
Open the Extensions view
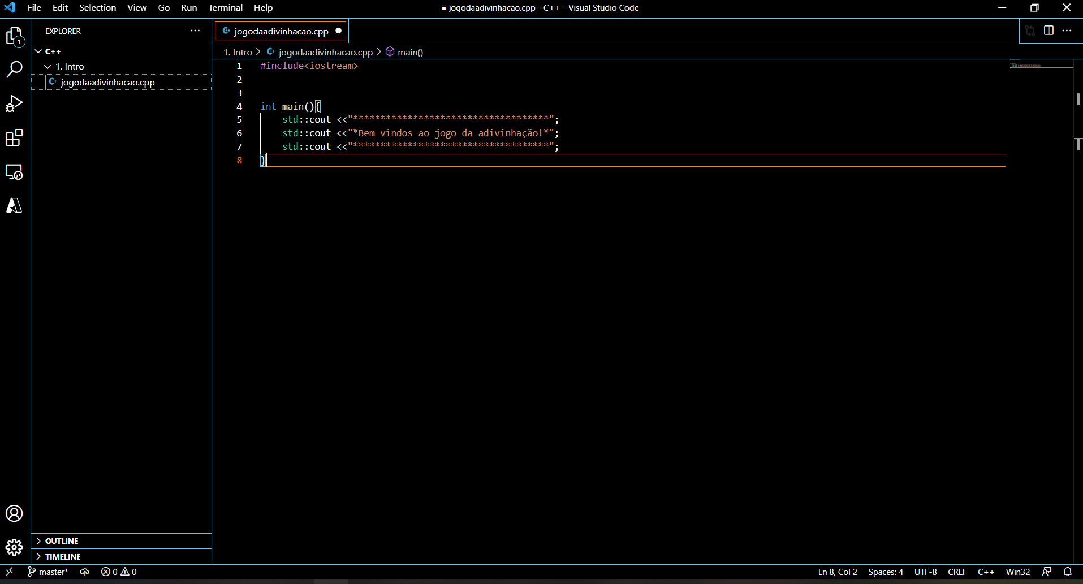pyautogui.click(x=14, y=137)
